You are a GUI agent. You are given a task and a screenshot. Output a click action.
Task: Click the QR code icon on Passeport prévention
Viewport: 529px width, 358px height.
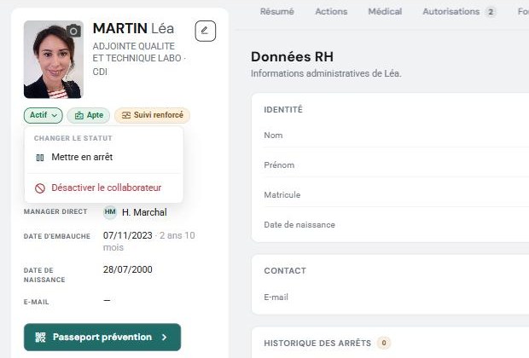(x=40, y=337)
